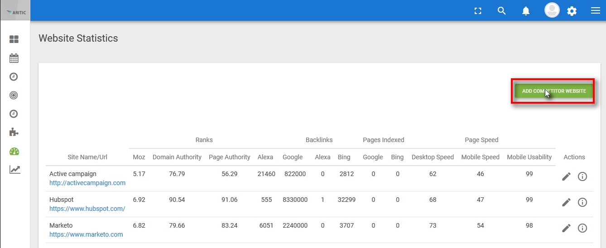Select the green gauge icon in sidebar
The height and width of the screenshot is (248, 606).
point(14,151)
